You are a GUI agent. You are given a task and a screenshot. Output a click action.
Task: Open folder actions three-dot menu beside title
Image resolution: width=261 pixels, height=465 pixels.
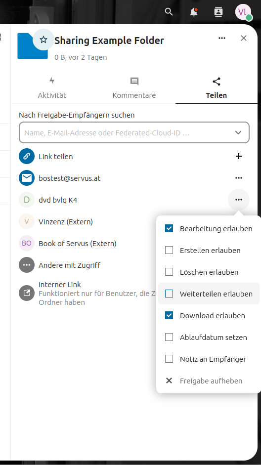coord(222,38)
